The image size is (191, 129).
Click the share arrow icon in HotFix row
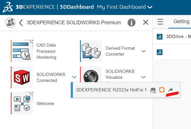(x=171, y=90)
